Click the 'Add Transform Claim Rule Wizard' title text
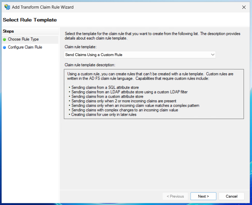 click(43, 7)
